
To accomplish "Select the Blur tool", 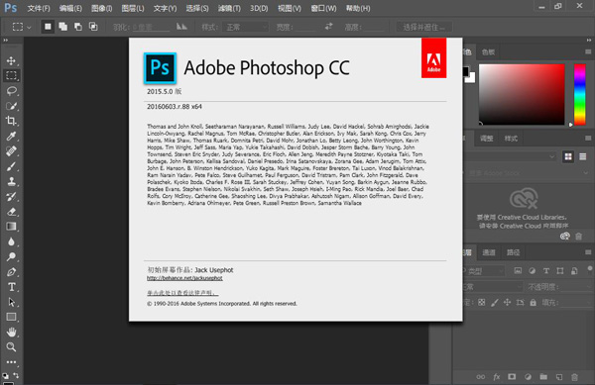I will [x=11, y=241].
